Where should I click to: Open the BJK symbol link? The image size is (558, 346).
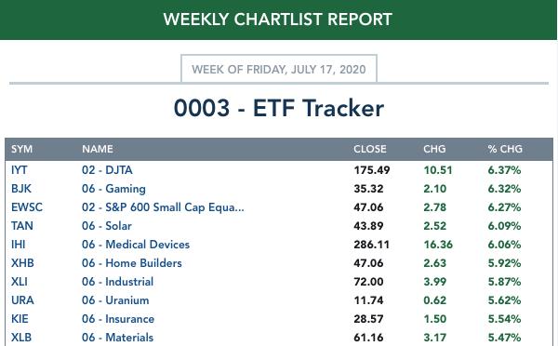pos(21,189)
